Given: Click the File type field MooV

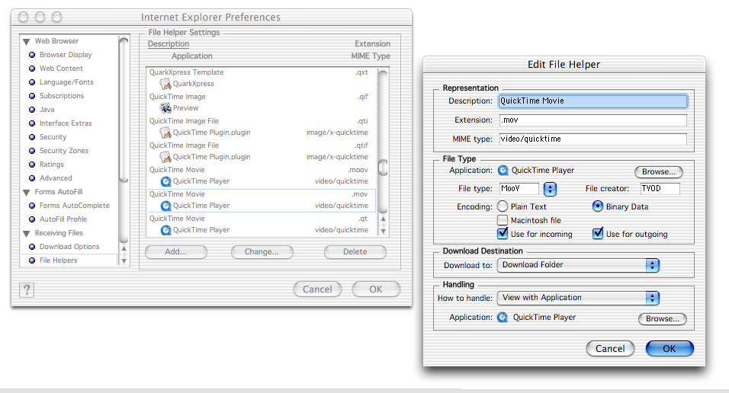Looking at the screenshot, I should tap(519, 189).
